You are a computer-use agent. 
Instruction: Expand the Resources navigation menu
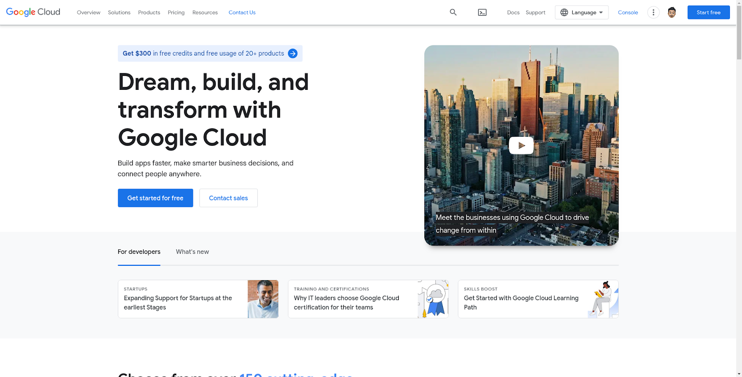pyautogui.click(x=205, y=13)
